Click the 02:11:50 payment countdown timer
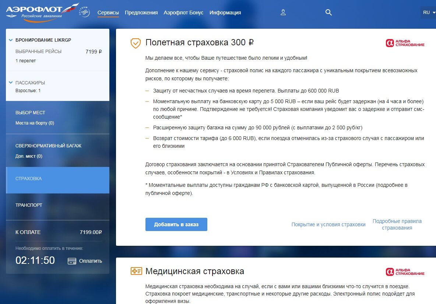This screenshot has height=304, width=436. 35,260
